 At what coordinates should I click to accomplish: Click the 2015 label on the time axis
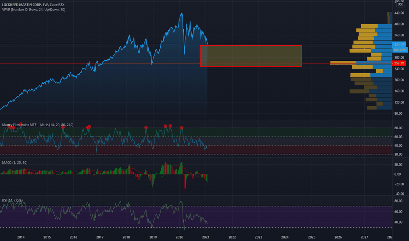47,237
